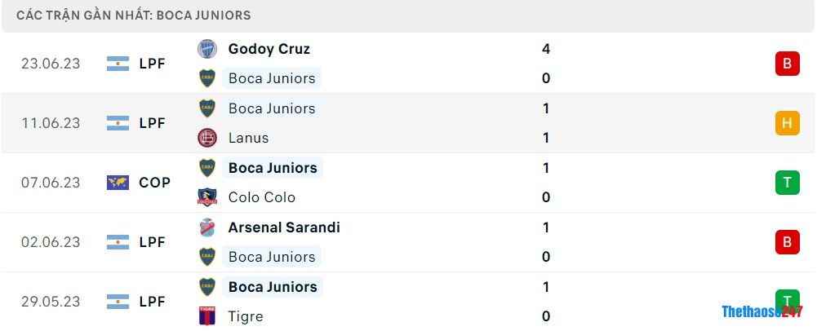The image size is (817, 331).
Task: Click the Arsenal Sarandi club crest
Action: (207, 227)
